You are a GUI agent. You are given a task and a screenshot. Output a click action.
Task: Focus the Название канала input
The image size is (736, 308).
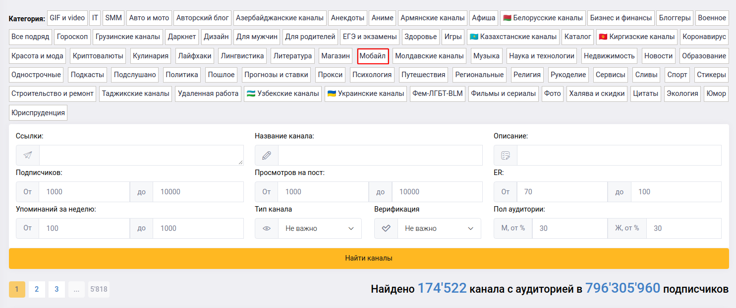(x=380, y=155)
